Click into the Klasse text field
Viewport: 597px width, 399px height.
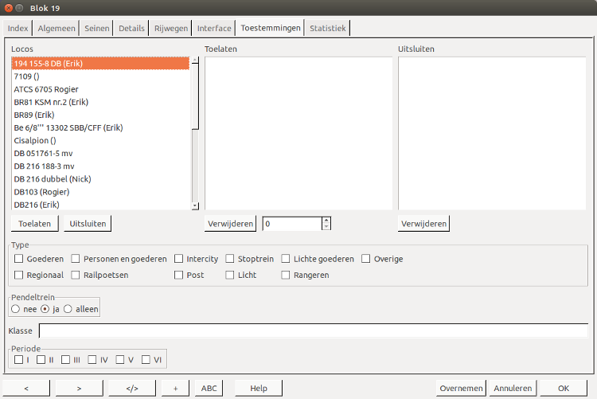(314, 331)
